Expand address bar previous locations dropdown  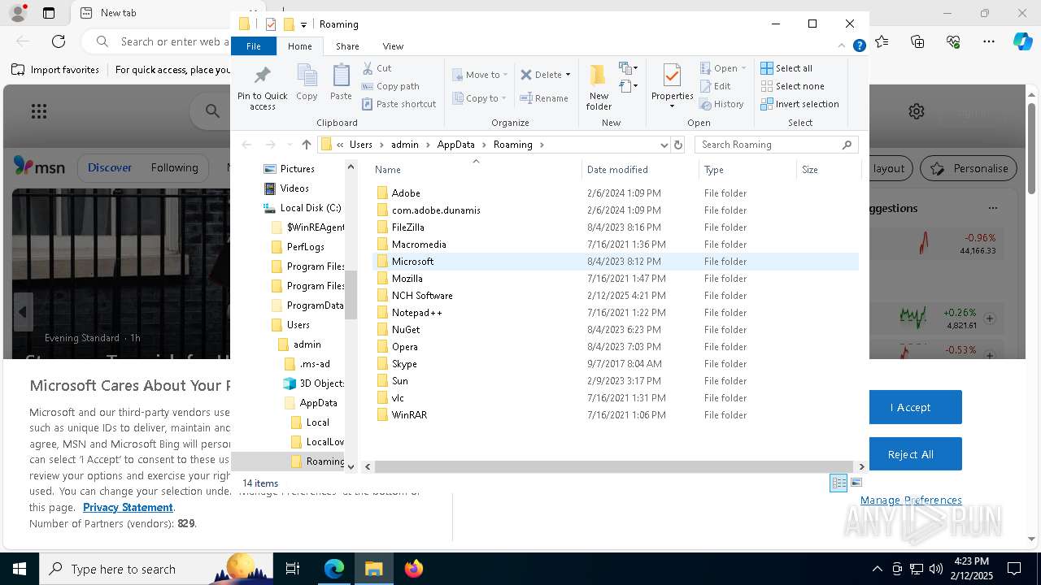(x=664, y=145)
